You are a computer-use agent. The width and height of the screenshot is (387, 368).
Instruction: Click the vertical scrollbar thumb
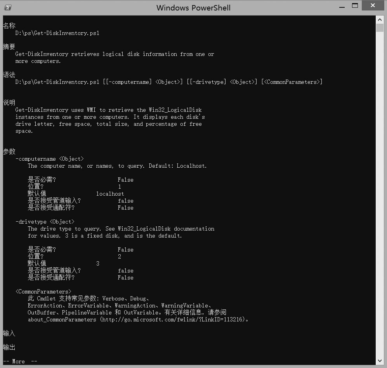(x=380, y=28)
